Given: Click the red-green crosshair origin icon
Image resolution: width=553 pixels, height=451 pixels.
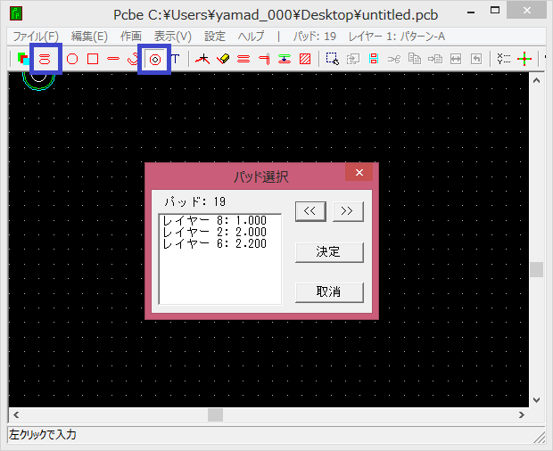Looking at the screenshot, I should coord(524,59).
